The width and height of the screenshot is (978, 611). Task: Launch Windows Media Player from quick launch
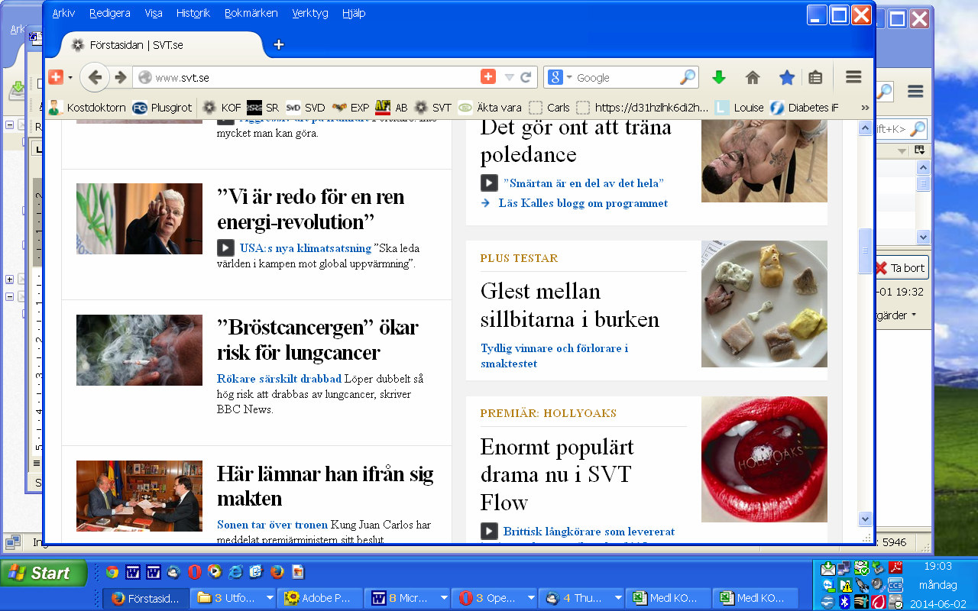[215, 572]
